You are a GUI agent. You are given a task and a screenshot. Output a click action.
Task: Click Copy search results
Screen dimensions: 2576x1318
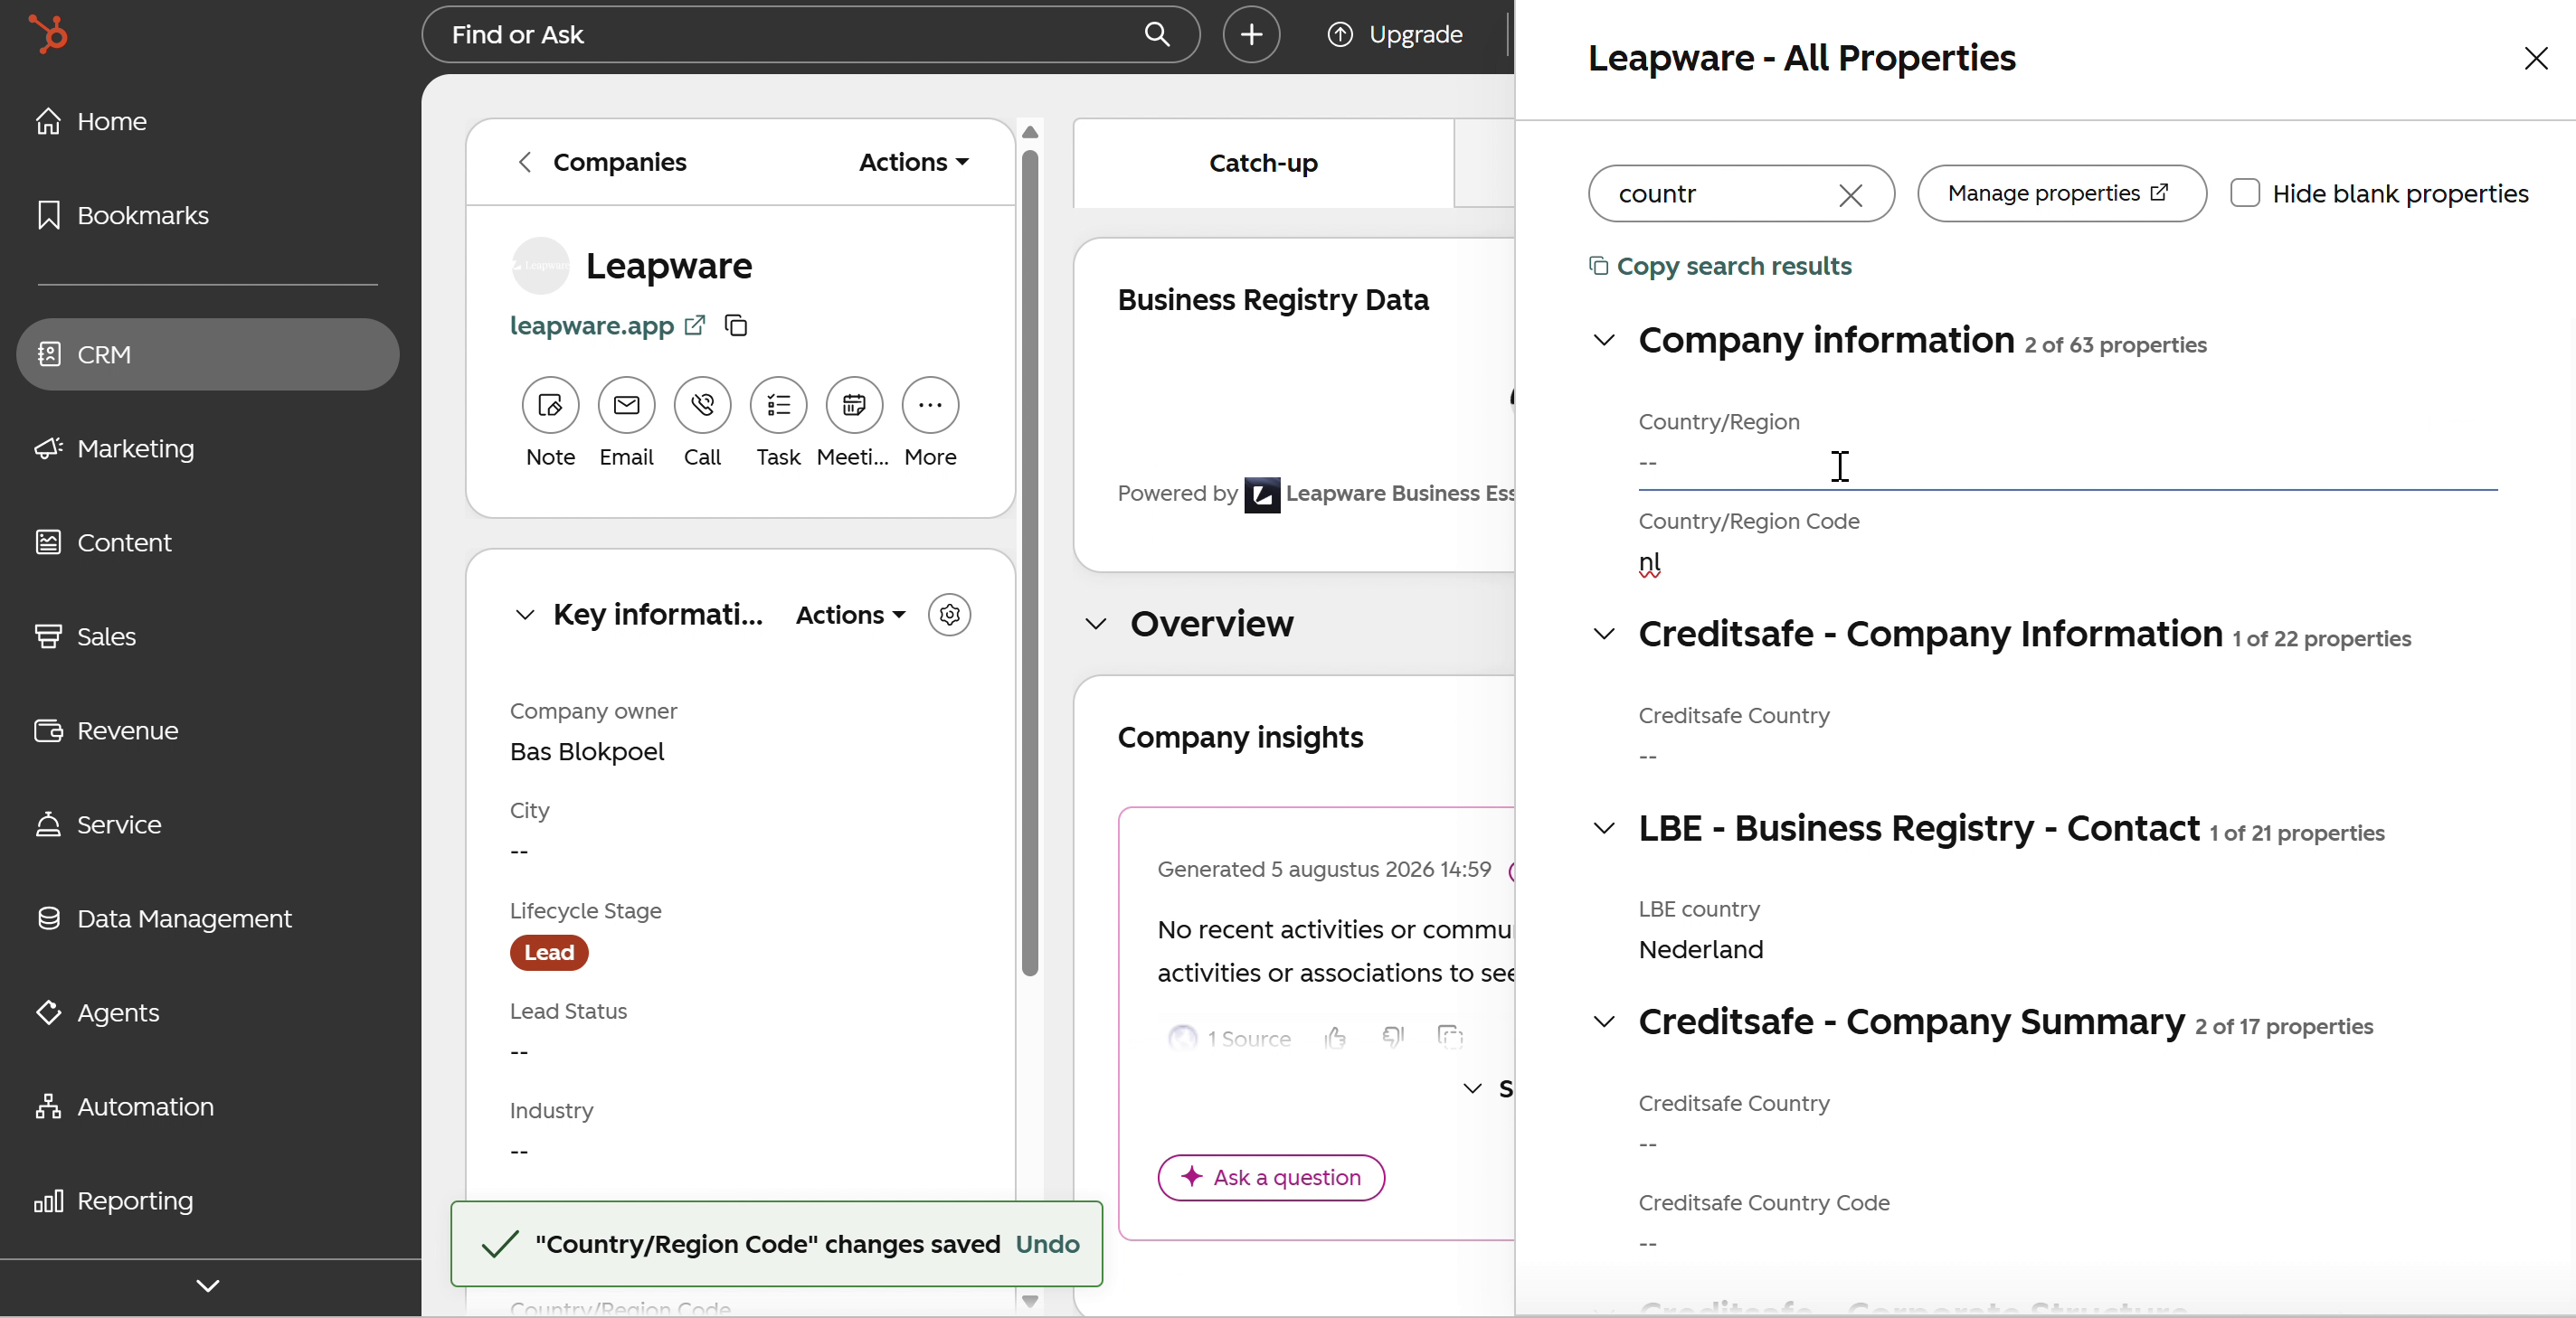click(x=1720, y=266)
